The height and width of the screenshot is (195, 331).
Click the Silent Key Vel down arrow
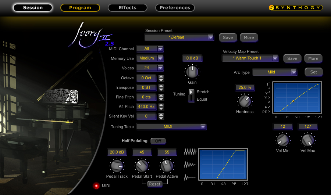pos(161,118)
